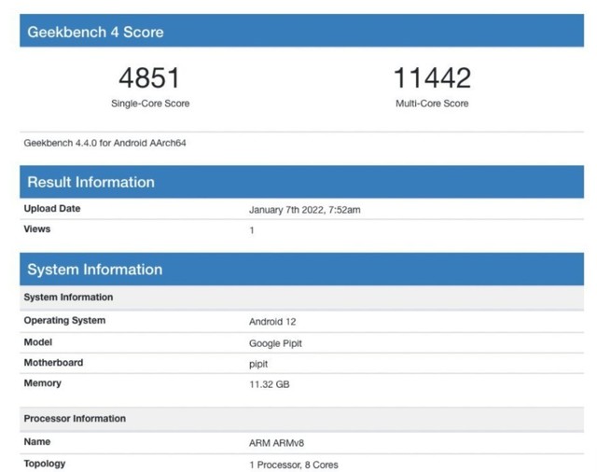Select the Upload Date row label
The width and height of the screenshot is (597, 472).
pyautogui.click(x=52, y=209)
